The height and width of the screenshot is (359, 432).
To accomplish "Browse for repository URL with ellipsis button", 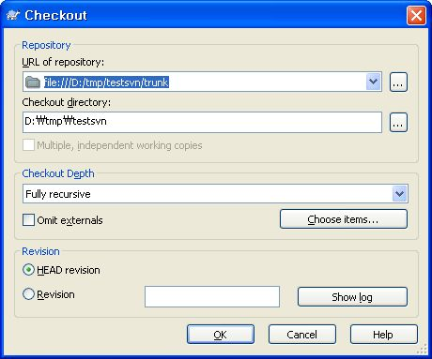I will [398, 82].
